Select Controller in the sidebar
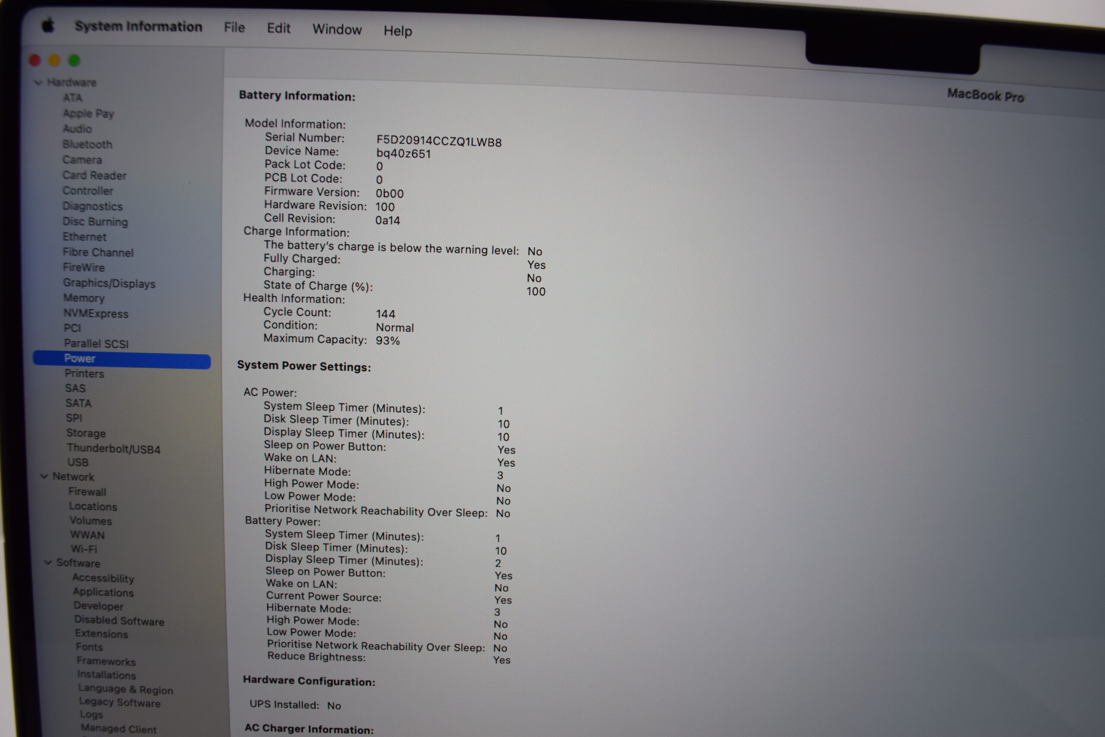The image size is (1105, 737). point(88,191)
